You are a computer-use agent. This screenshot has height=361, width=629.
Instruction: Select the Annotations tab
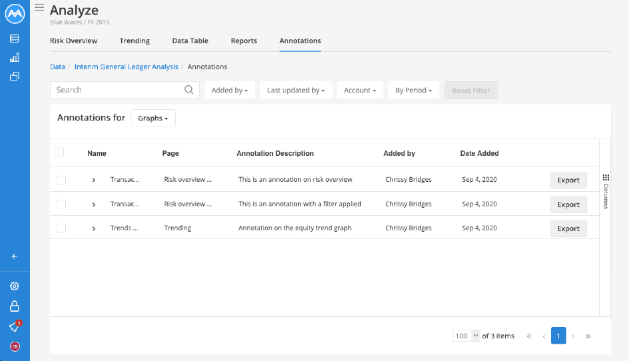tap(300, 41)
